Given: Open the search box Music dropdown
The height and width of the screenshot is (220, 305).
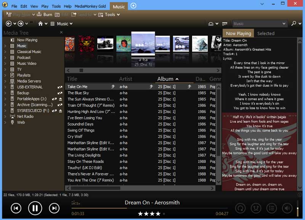Looking at the screenshot, I should [284, 24].
